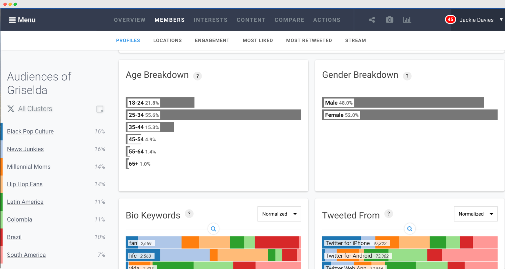Go to the Overview tab

click(x=130, y=20)
